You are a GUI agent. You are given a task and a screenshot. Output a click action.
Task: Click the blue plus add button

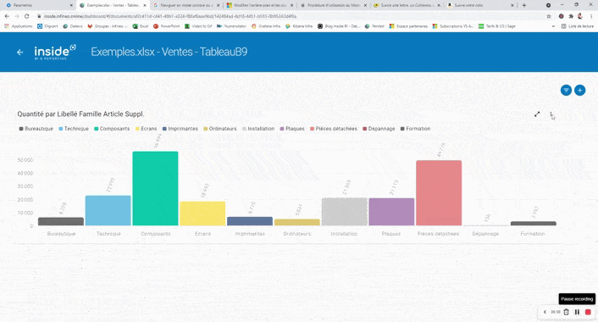(x=579, y=91)
